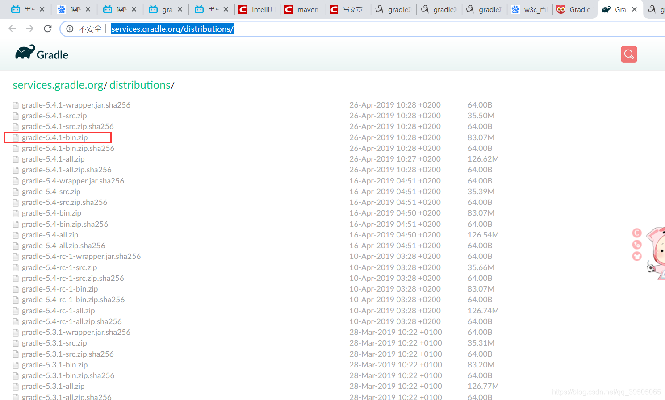Open gradle-5.4.1-all.zip.sha256 link
Screen dimensions: 665x400
coord(67,170)
